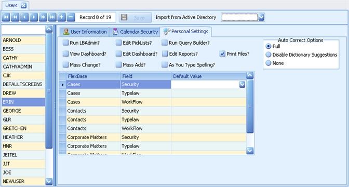Enable Mass Add checkbox
Screen dimensions: 349x187
point(118,65)
